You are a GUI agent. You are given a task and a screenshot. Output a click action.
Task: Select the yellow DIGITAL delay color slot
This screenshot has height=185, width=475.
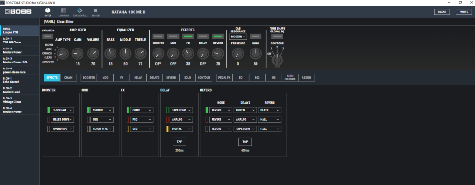(168, 129)
